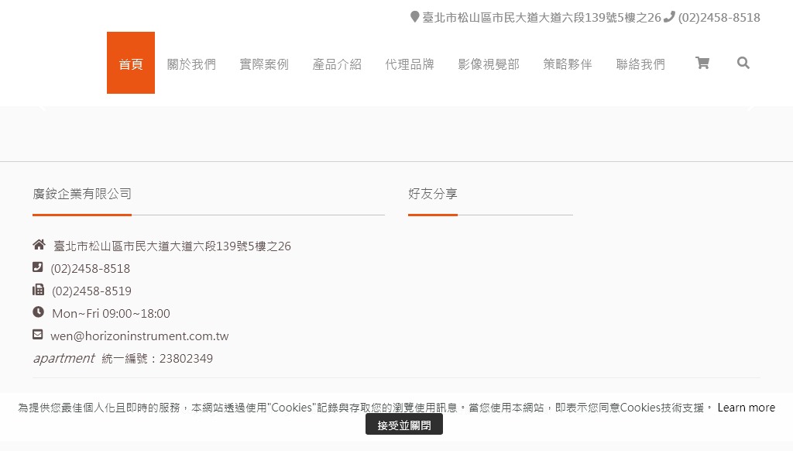Go to 聯絡我們 page
Image resolution: width=793 pixels, height=451 pixels.
tap(640, 64)
